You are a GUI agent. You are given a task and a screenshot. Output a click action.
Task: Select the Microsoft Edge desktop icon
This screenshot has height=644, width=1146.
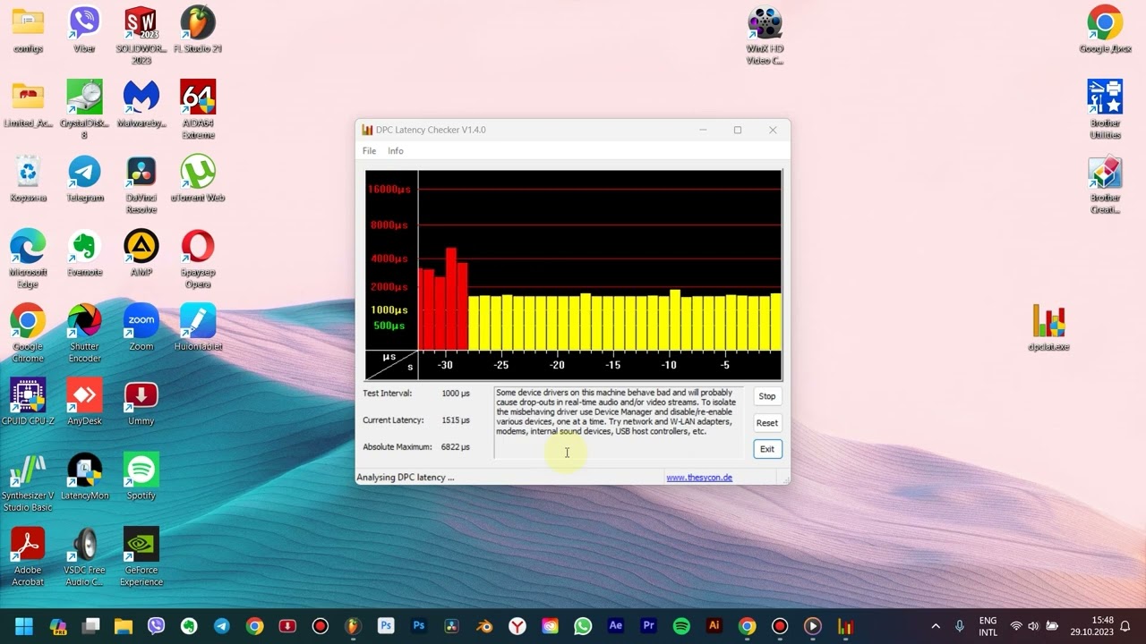tap(28, 258)
